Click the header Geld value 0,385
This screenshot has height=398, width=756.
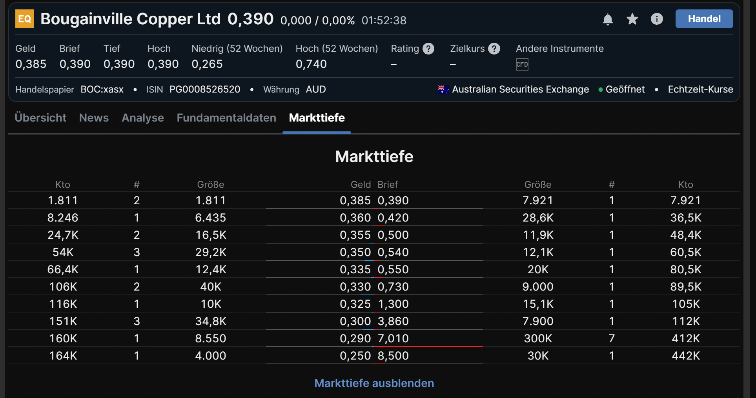(31, 64)
